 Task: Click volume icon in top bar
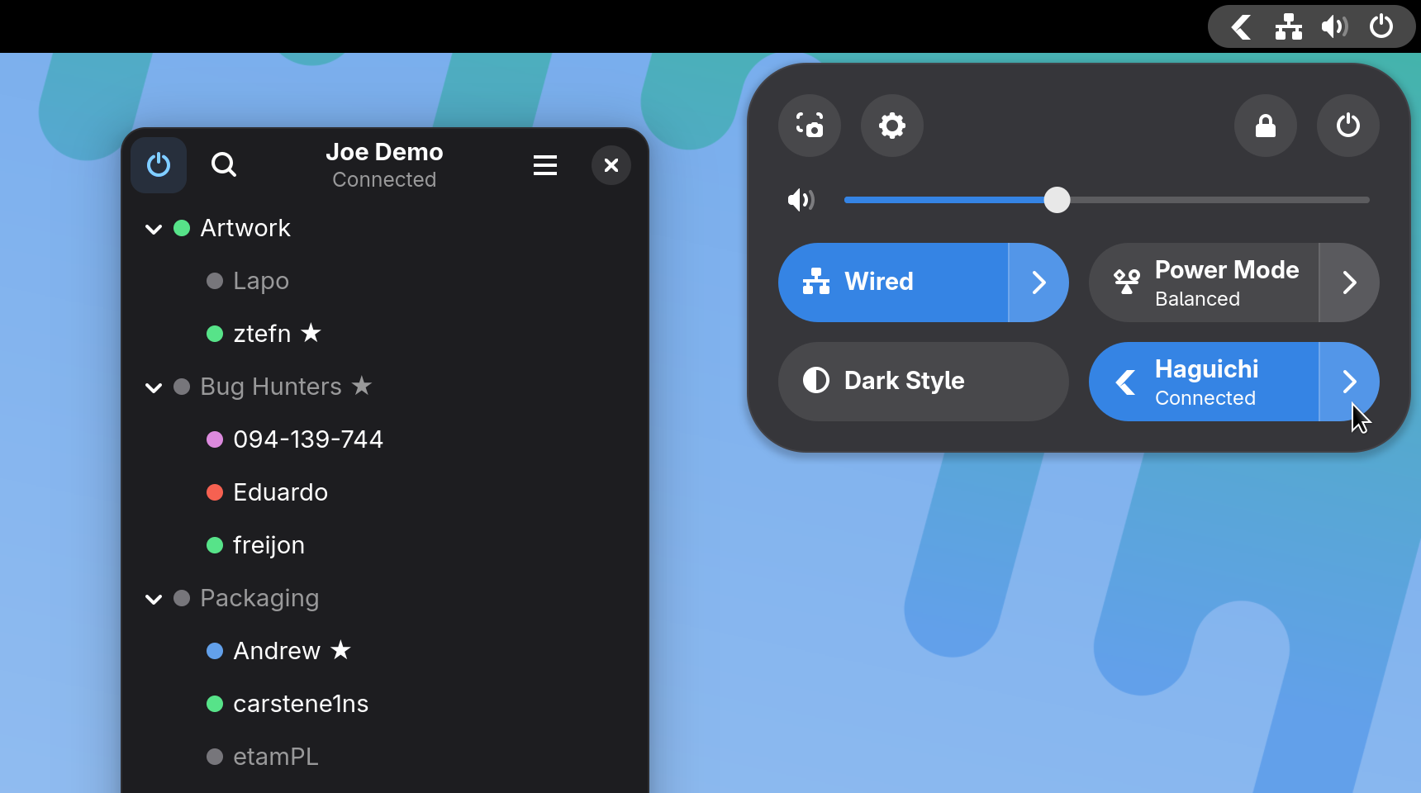pyautogui.click(x=1334, y=27)
